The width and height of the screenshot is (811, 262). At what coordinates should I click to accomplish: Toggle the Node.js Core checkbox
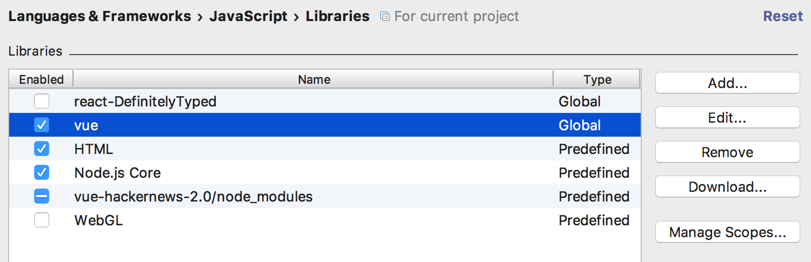tap(42, 172)
